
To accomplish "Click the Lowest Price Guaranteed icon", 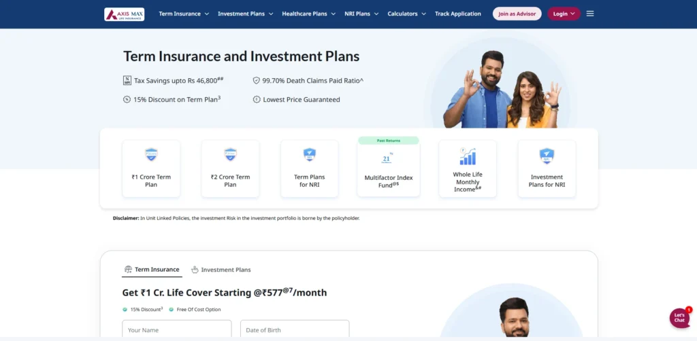I will (x=257, y=99).
